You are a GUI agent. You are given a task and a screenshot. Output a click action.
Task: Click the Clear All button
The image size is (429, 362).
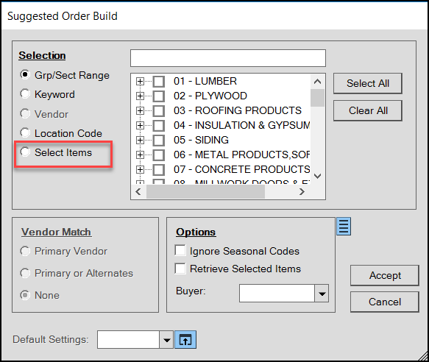coord(368,110)
